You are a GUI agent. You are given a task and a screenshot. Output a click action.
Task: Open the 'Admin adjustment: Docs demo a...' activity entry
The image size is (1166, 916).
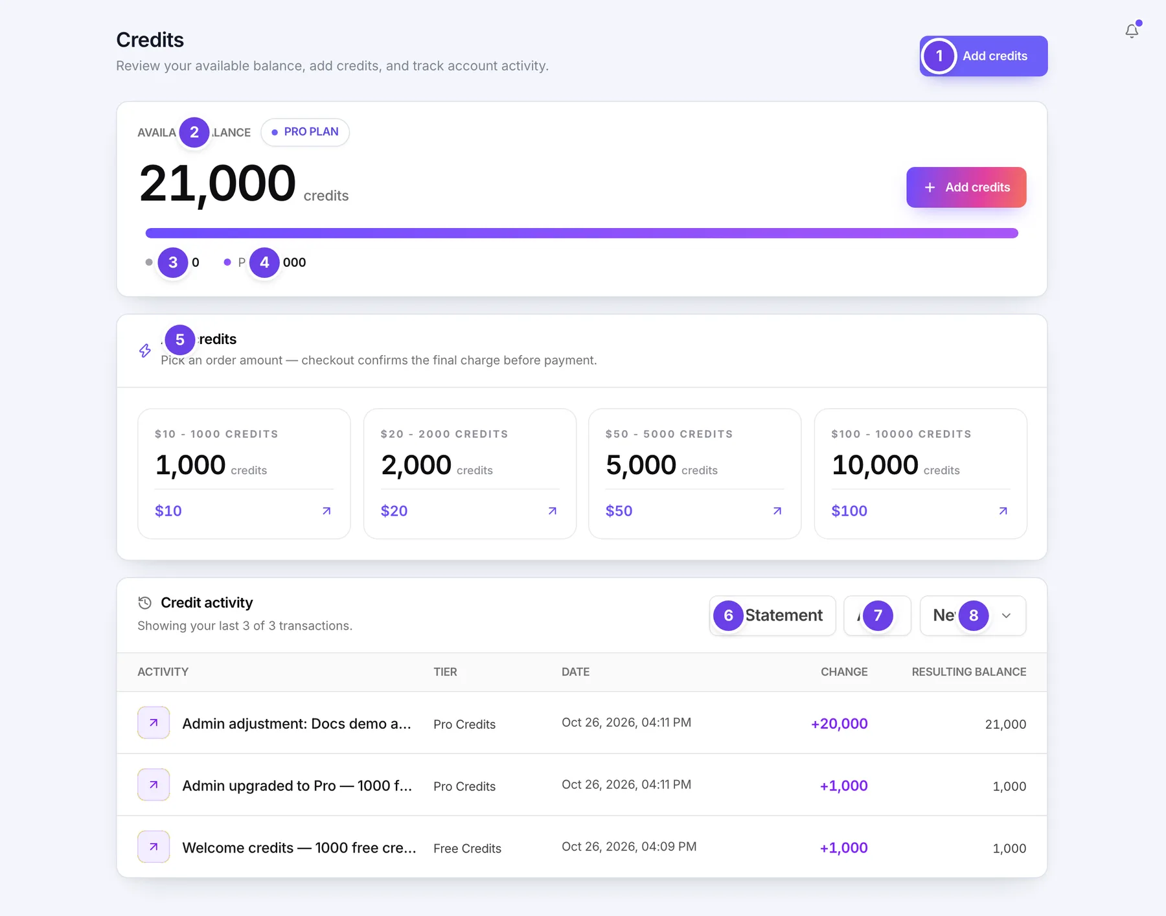[297, 724]
